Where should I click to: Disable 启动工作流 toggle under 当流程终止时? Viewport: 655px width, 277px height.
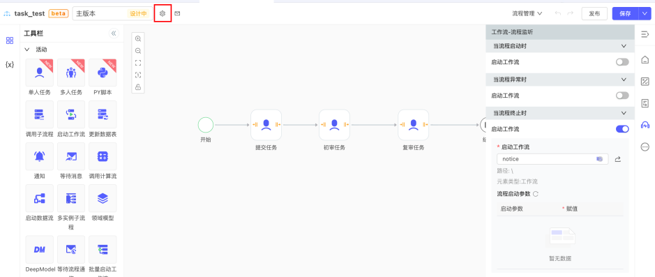[622, 129]
